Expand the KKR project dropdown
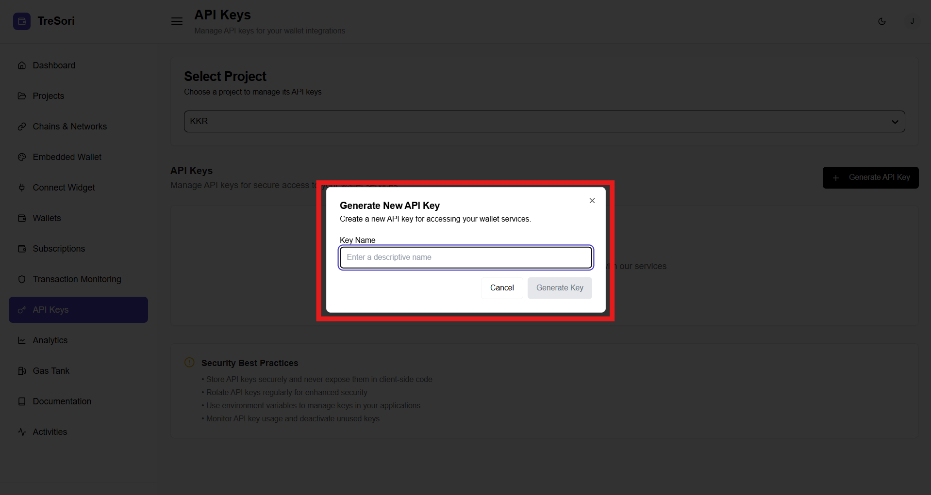 tap(544, 121)
